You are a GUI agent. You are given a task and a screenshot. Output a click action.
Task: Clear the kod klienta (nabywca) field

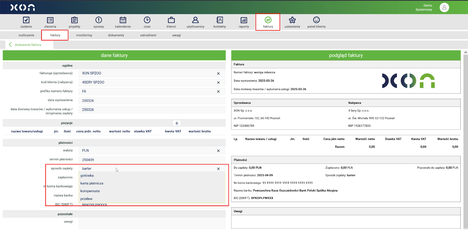tap(218, 82)
